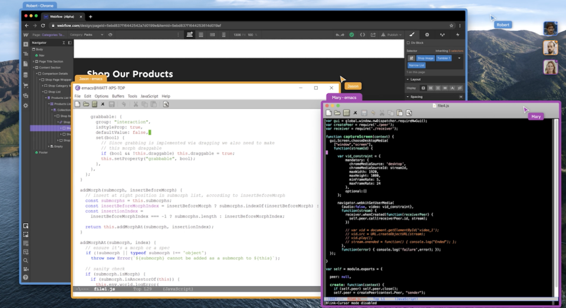Open the JavaScript menu in emacs
The width and height of the screenshot is (566, 308).
point(149,96)
